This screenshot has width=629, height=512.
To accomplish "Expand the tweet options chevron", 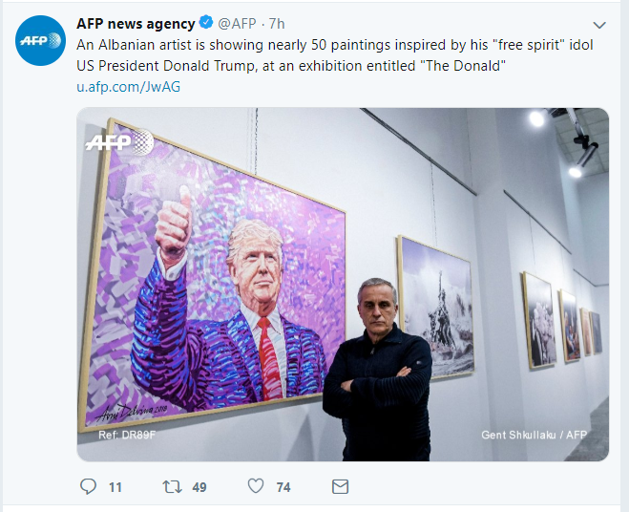I will tap(599, 25).
